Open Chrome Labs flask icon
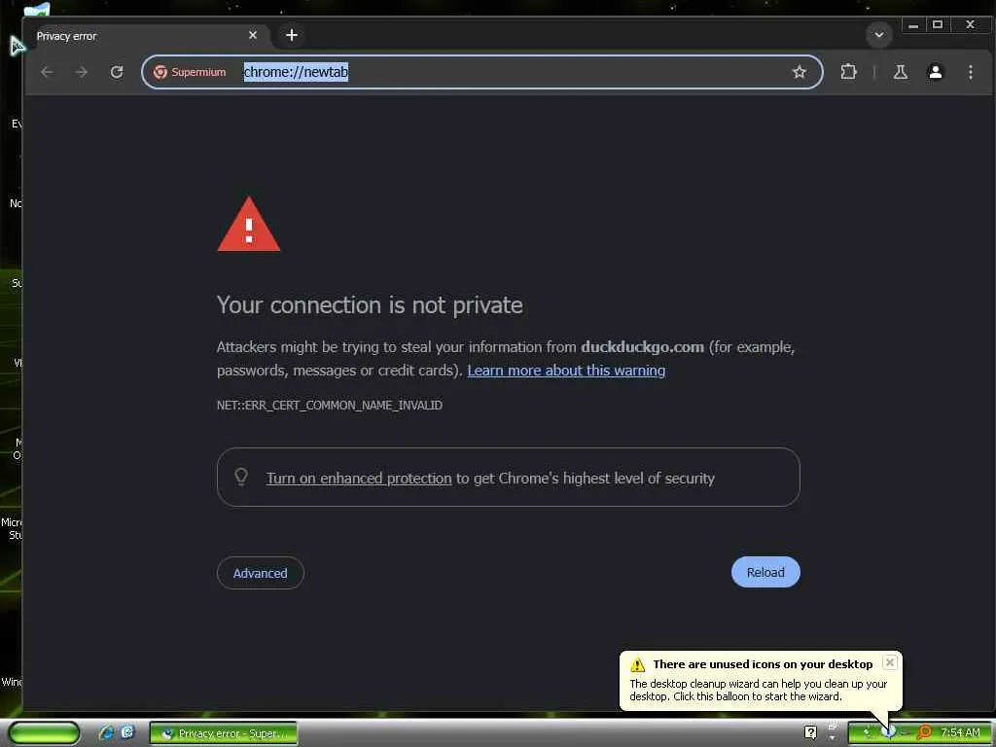Image resolution: width=996 pixels, height=747 pixels. click(900, 72)
